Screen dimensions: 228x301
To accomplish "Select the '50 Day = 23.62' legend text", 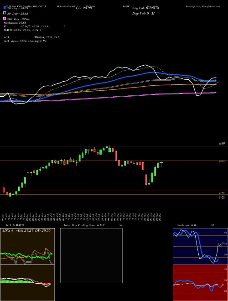I will (x=18, y=13).
